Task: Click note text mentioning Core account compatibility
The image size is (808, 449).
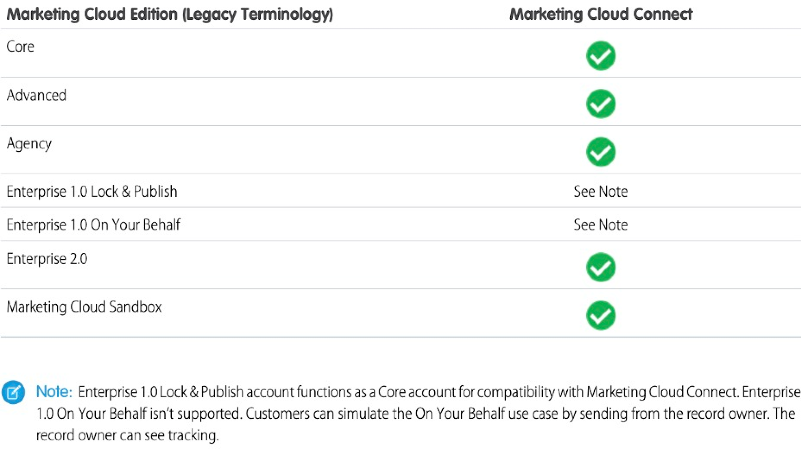Action: [x=409, y=392]
